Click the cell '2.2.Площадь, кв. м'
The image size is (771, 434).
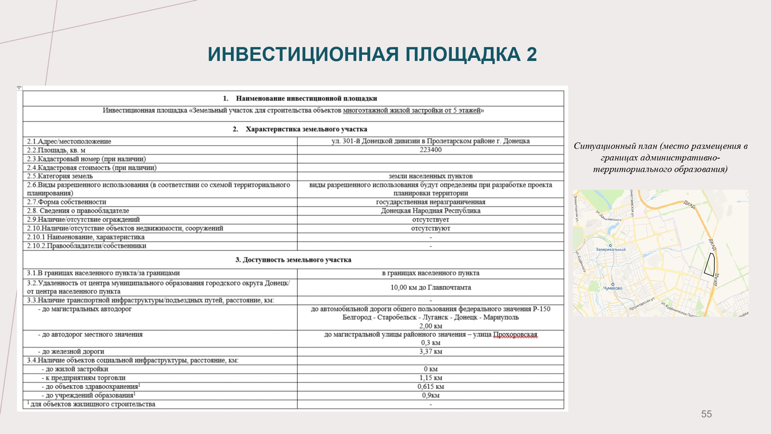tap(160, 150)
